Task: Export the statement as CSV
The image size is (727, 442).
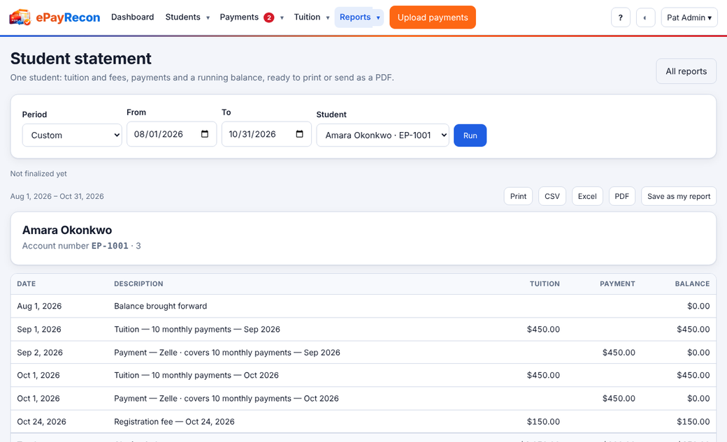Action: click(552, 196)
